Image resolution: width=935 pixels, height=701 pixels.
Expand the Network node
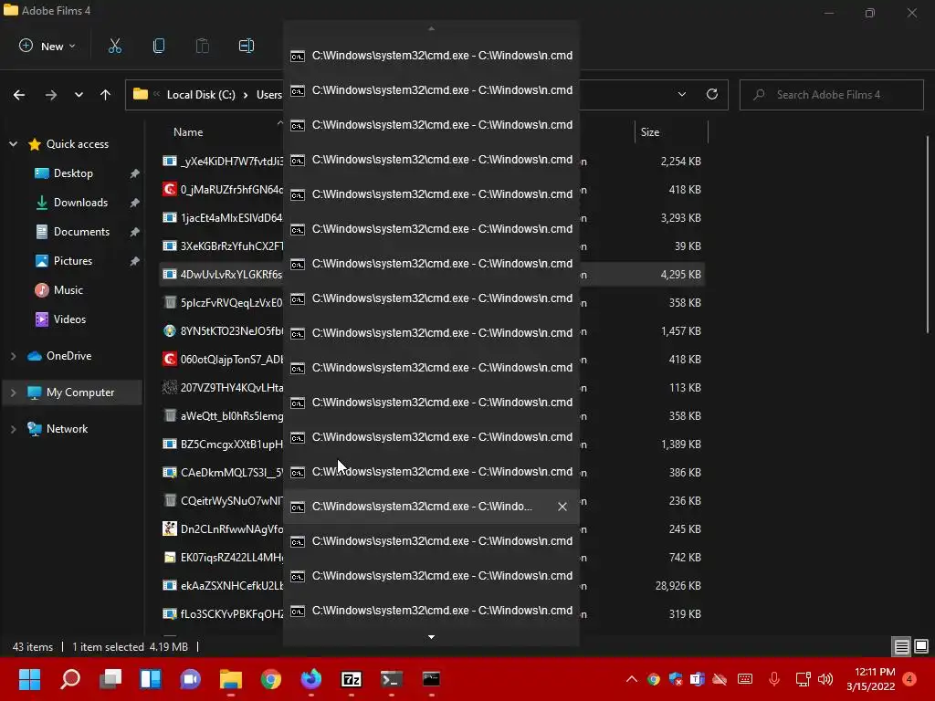[13, 429]
